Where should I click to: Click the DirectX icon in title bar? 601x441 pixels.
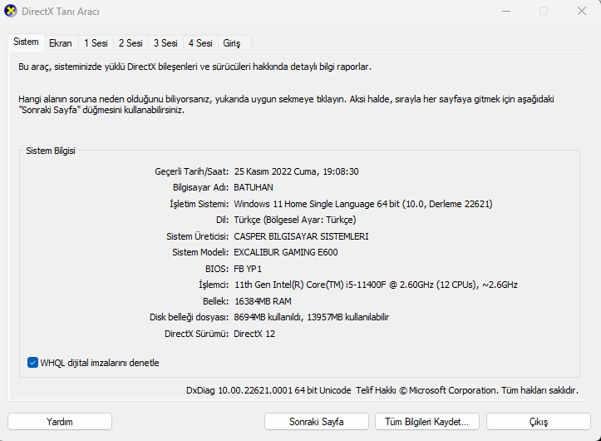click(x=9, y=11)
